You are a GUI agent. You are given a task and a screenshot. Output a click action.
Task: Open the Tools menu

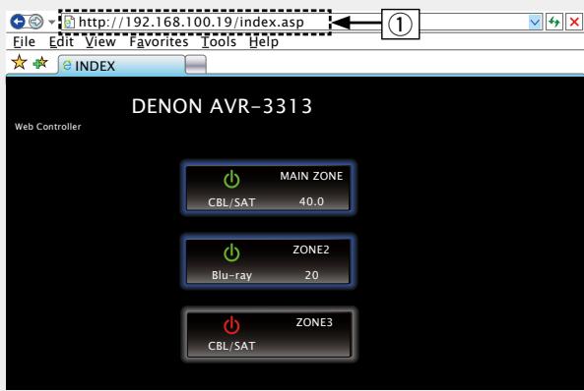coord(219,41)
